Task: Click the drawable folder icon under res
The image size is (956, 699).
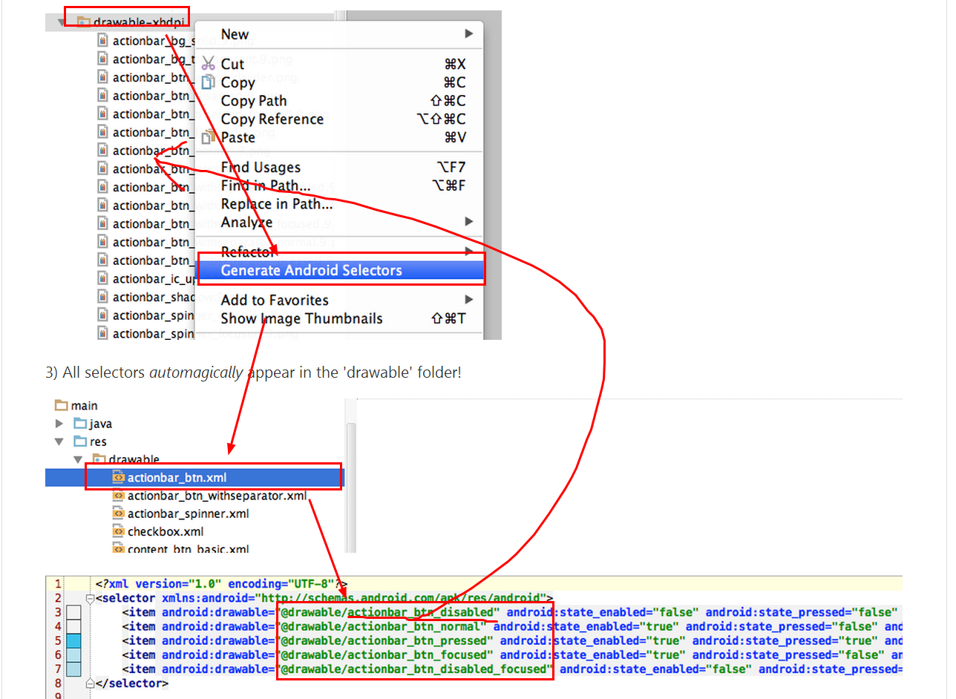Action: [x=99, y=459]
